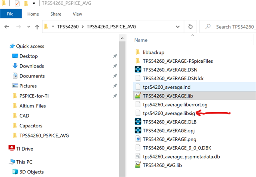This screenshot has height=177, width=256.
Task: Refresh the current folder view
Action: click(190, 27)
